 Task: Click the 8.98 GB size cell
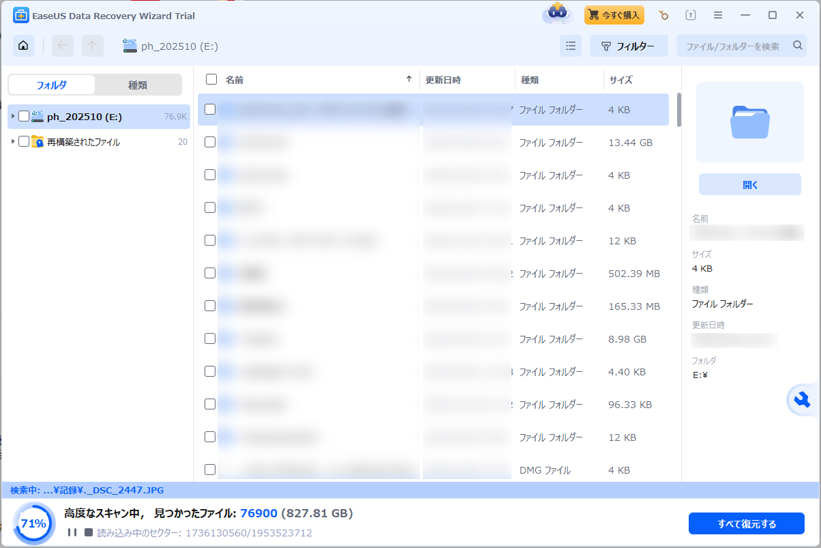(627, 339)
